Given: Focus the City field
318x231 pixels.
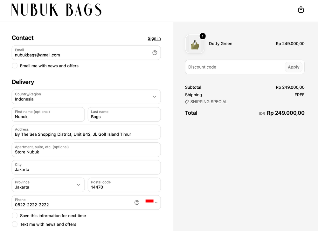Looking at the screenshot, I should click(86, 167).
